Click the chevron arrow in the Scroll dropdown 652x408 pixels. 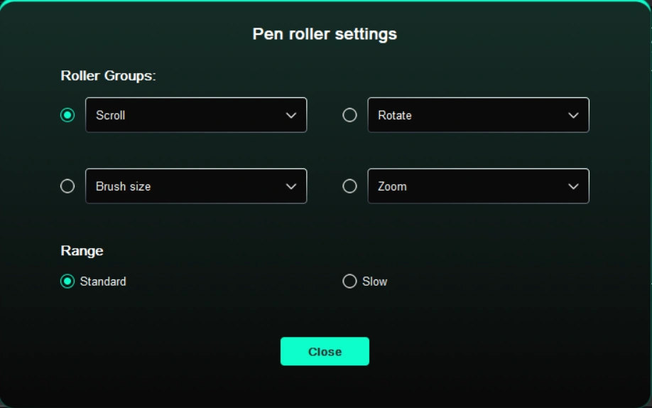pos(291,115)
